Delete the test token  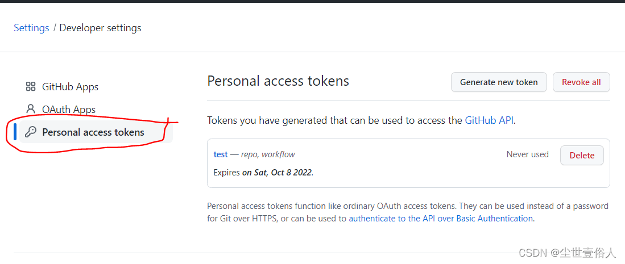[582, 156]
